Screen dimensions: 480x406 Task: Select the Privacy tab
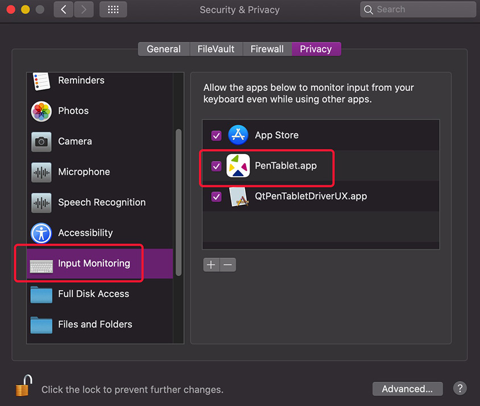(x=316, y=49)
